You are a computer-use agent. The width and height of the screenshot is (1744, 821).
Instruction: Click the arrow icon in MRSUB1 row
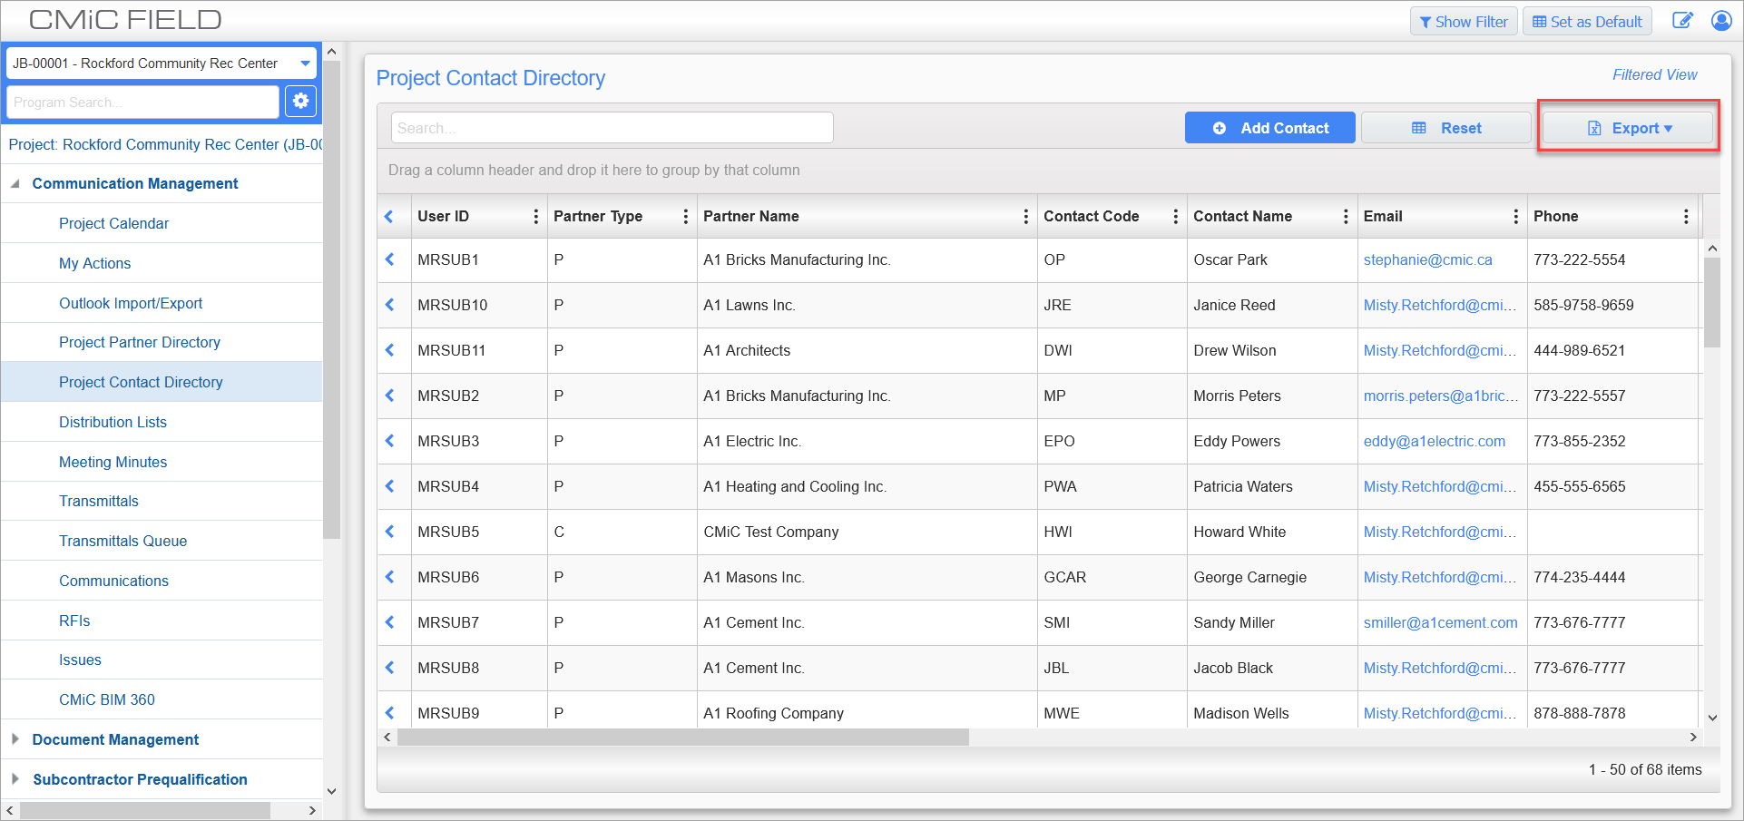pos(390,259)
